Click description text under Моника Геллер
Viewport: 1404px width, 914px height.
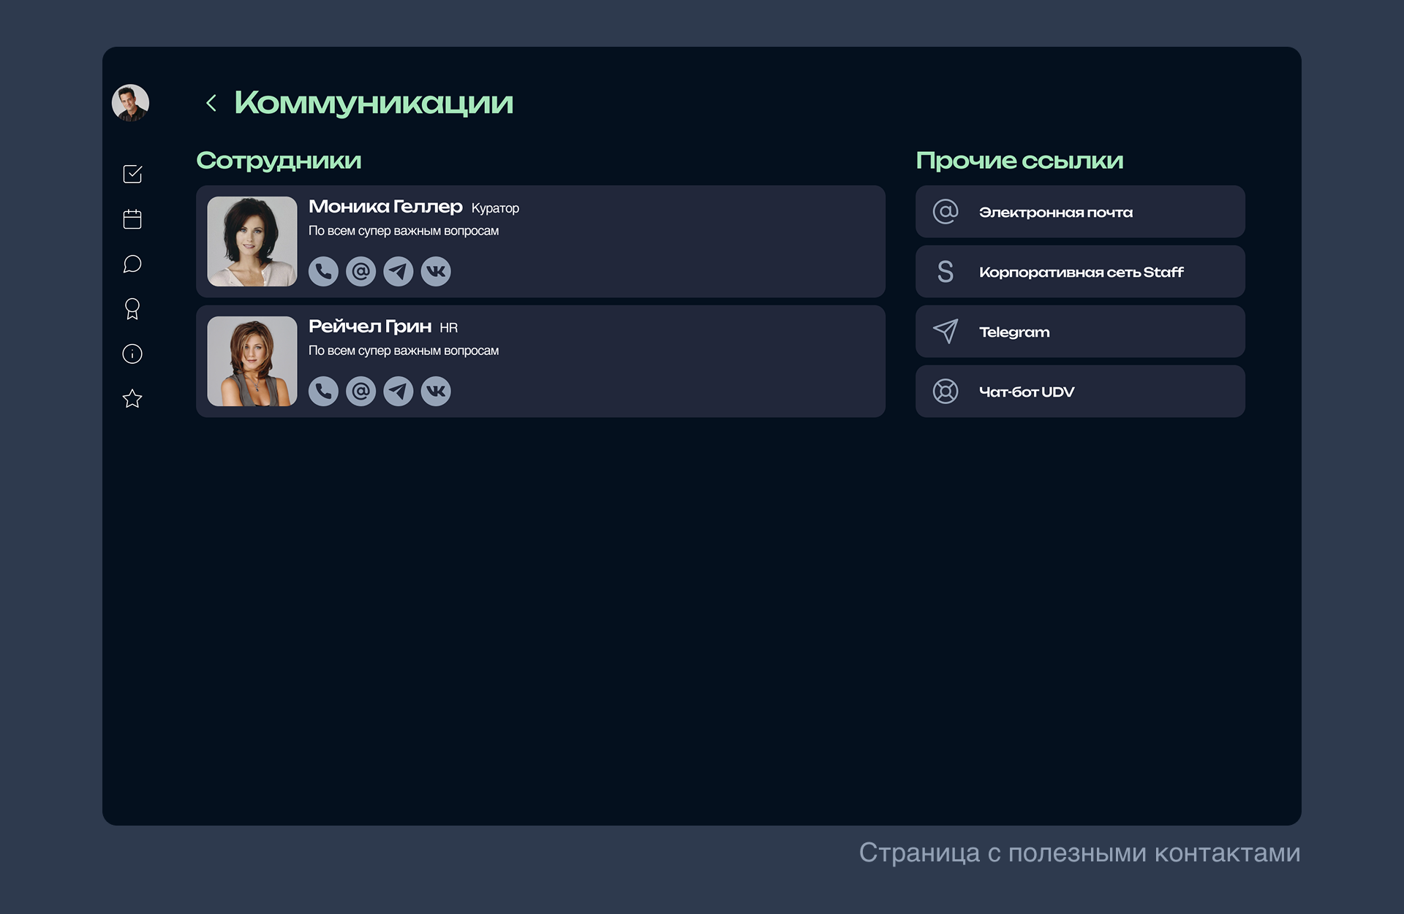[404, 231]
